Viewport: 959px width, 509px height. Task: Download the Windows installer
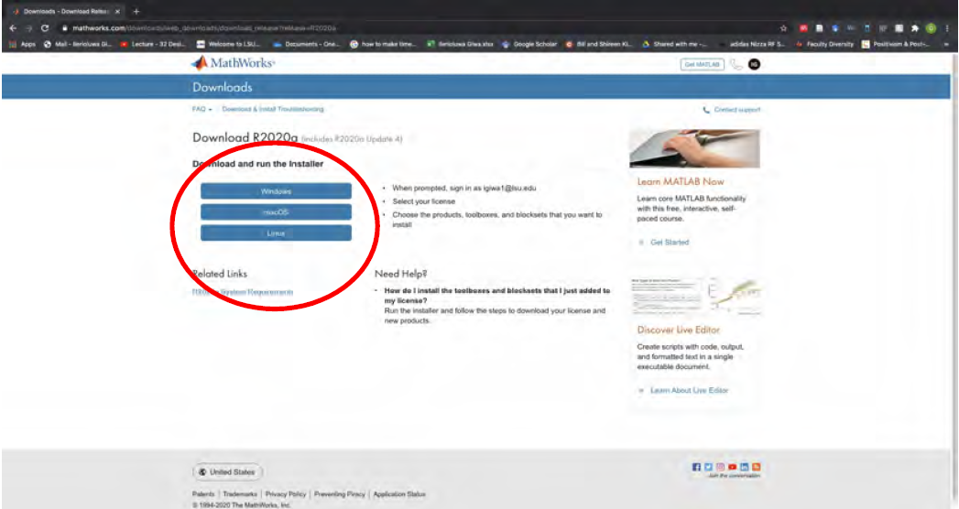276,191
